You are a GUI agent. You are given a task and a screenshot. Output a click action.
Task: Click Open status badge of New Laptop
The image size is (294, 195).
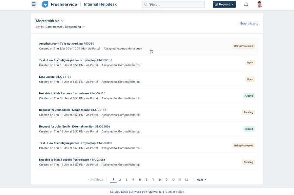250,79
